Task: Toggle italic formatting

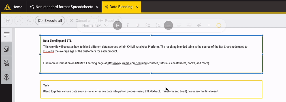Action: pos(128,25)
